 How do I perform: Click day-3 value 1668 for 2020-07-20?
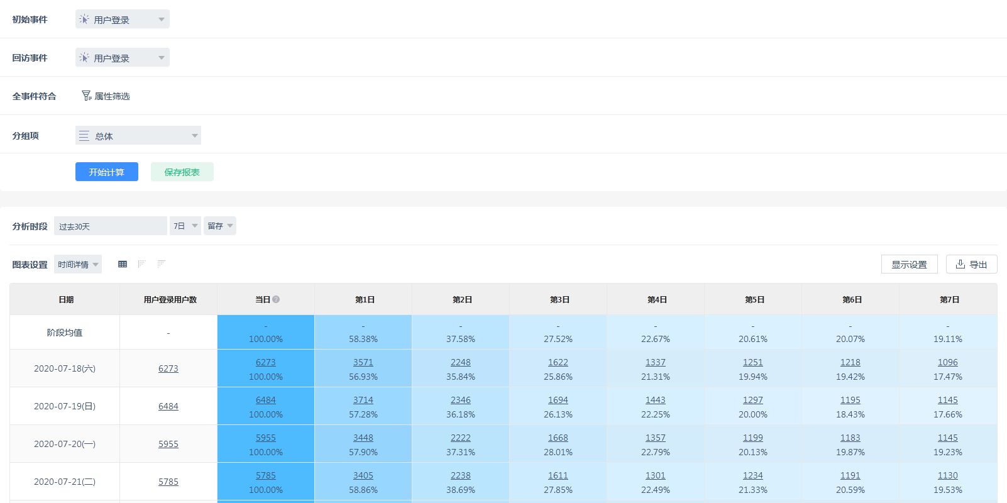tap(558, 438)
